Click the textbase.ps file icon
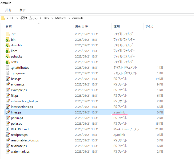The width and height of the screenshot is (194, 159). [x=8, y=146]
